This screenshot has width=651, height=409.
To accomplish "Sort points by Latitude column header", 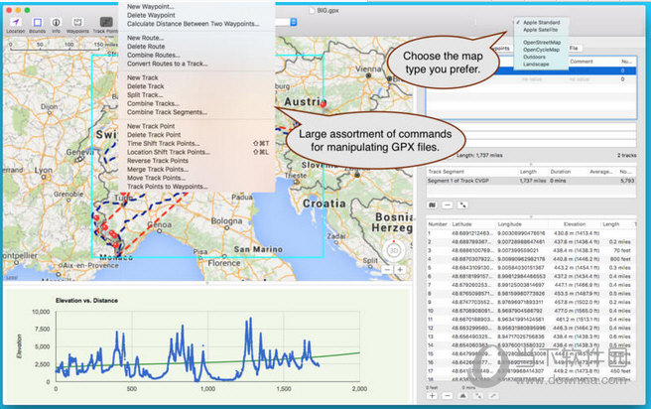I will click(x=461, y=224).
